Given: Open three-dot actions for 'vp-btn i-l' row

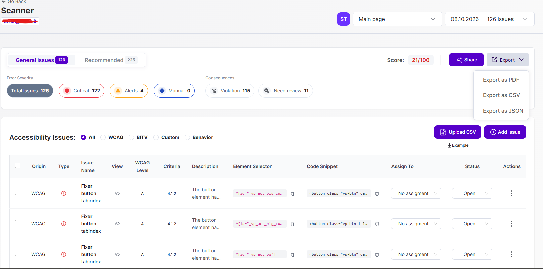Looking at the screenshot, I should pos(511,224).
